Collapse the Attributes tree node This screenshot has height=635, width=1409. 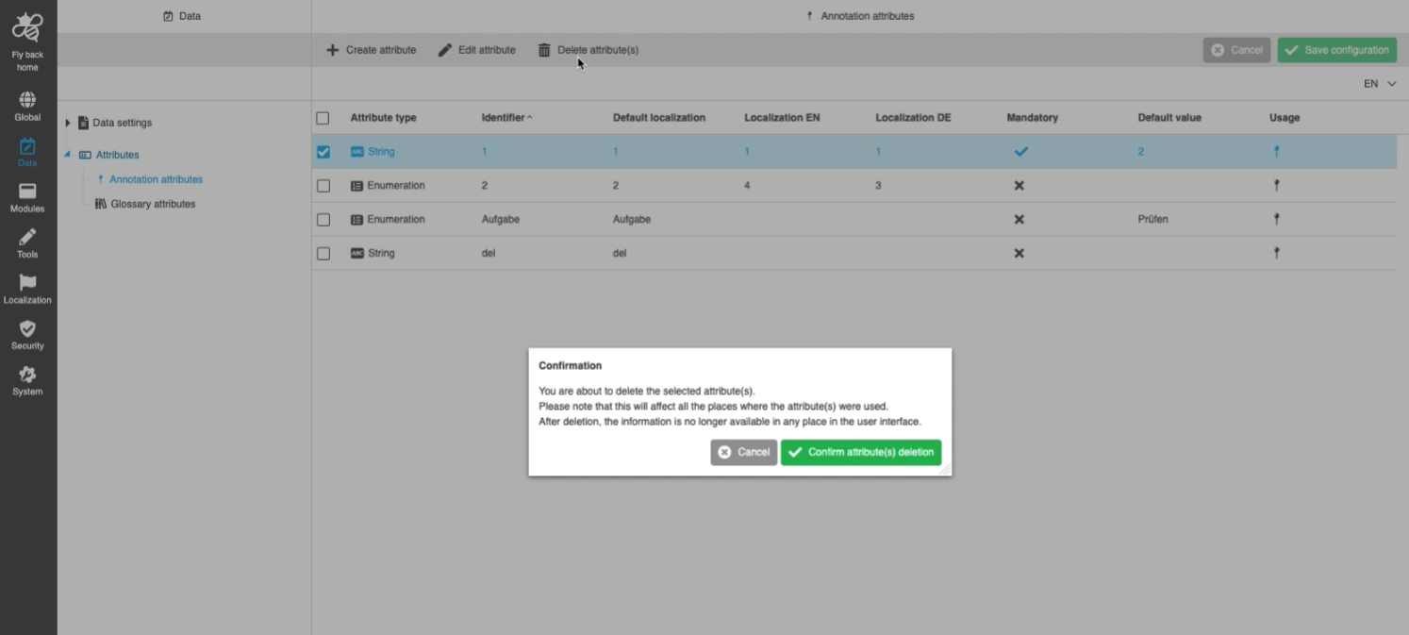click(x=67, y=155)
